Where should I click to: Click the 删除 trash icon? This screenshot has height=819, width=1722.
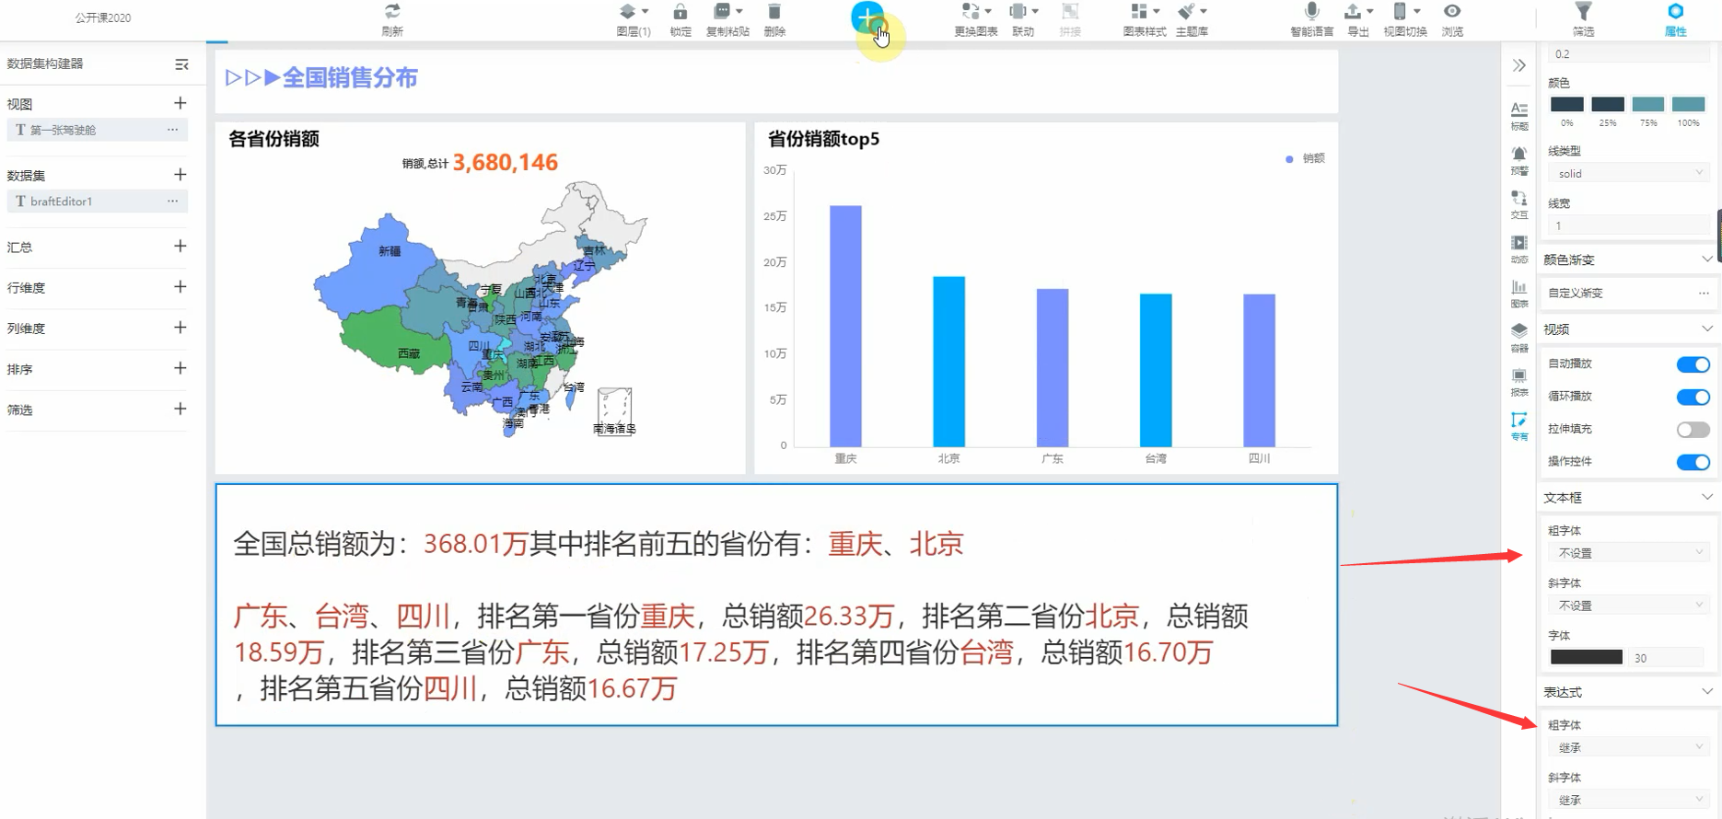[x=774, y=12]
